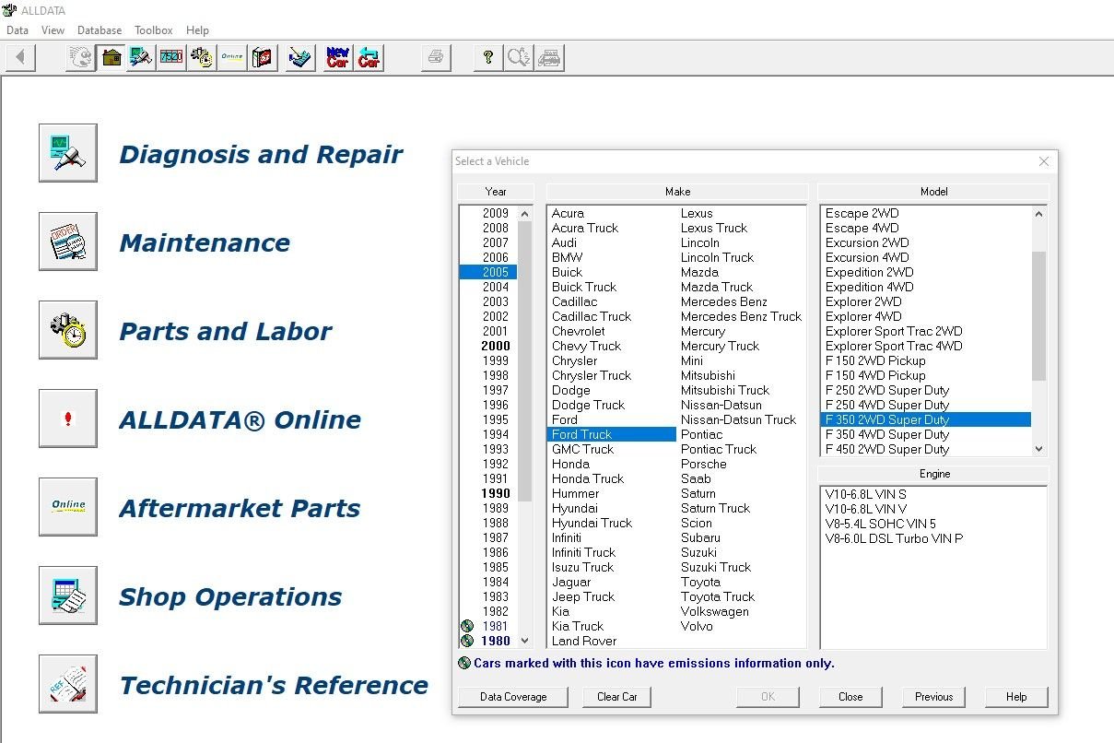Open the Toolbox menu
The image size is (1114, 743).
pyautogui.click(x=153, y=30)
